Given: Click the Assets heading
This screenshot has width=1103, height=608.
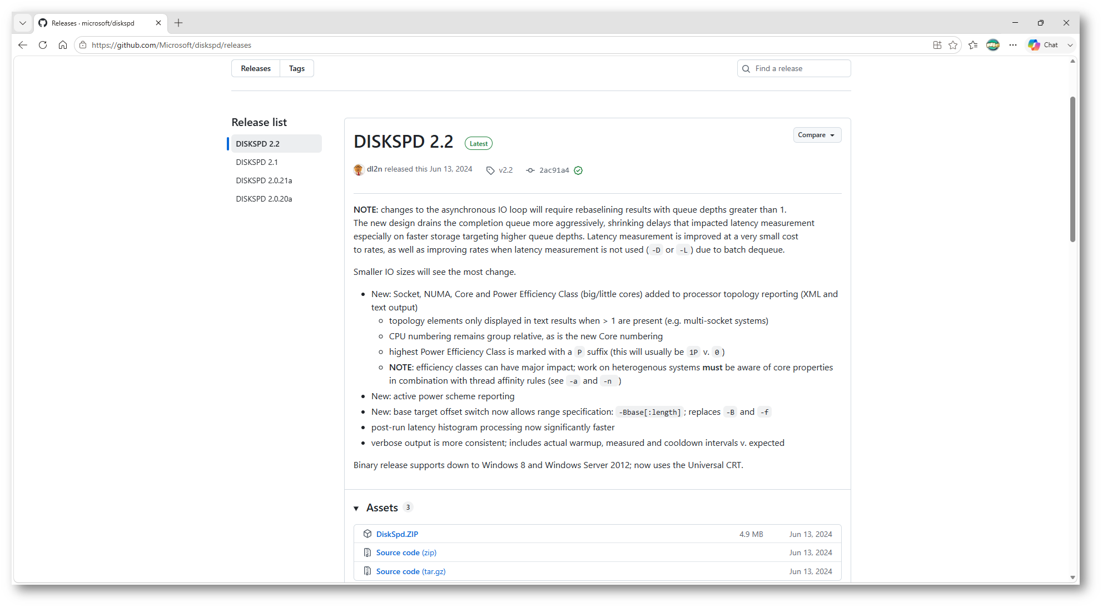Looking at the screenshot, I should tap(382, 507).
